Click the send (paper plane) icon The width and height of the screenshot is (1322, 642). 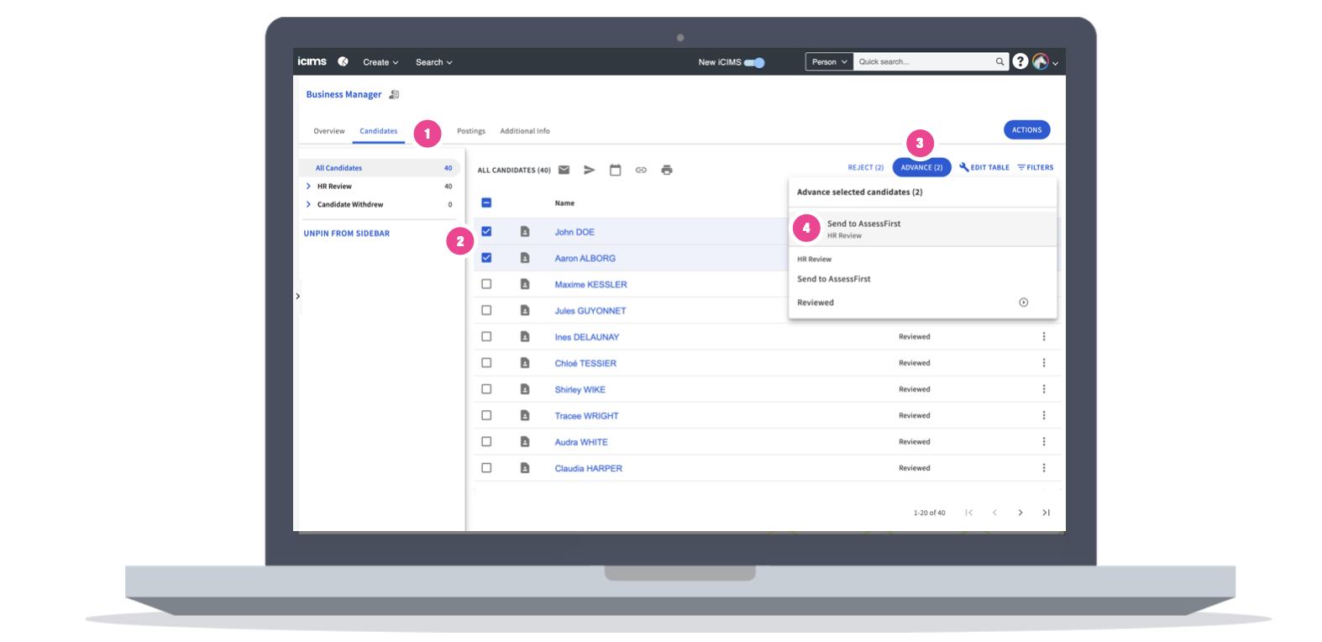coord(590,170)
